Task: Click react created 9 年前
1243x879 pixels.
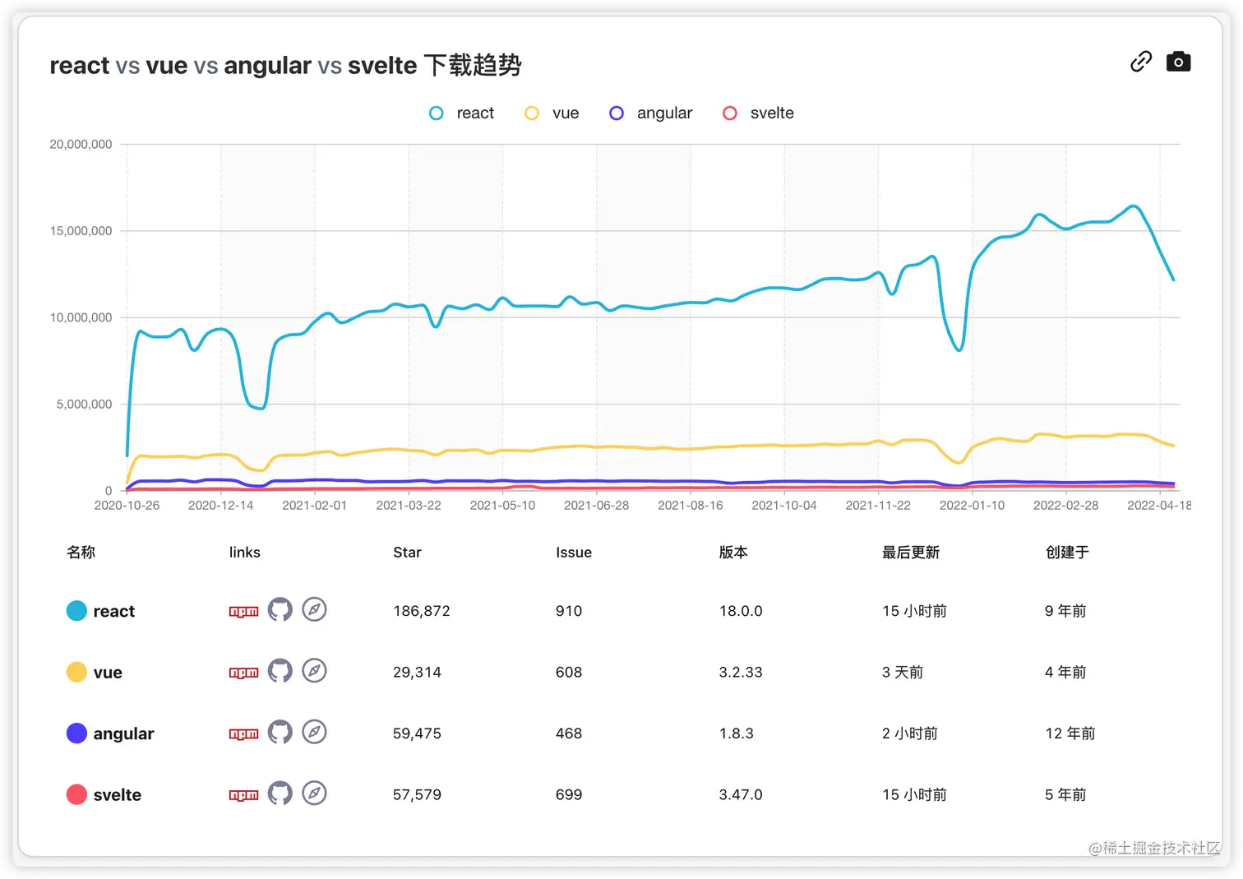Action: 1065,611
